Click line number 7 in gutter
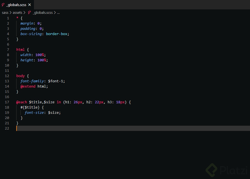Screen dimensions: 250x179 point(8,50)
